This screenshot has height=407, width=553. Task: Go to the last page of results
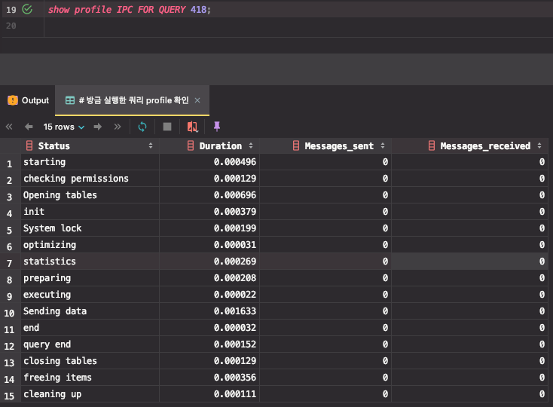click(118, 127)
